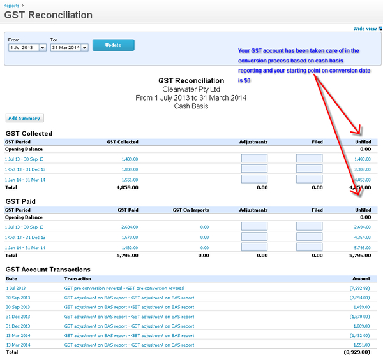Open the 13 Mar 2014 transaction with amount 1,551.00
This screenshot has width=383, height=360.
[129, 345]
